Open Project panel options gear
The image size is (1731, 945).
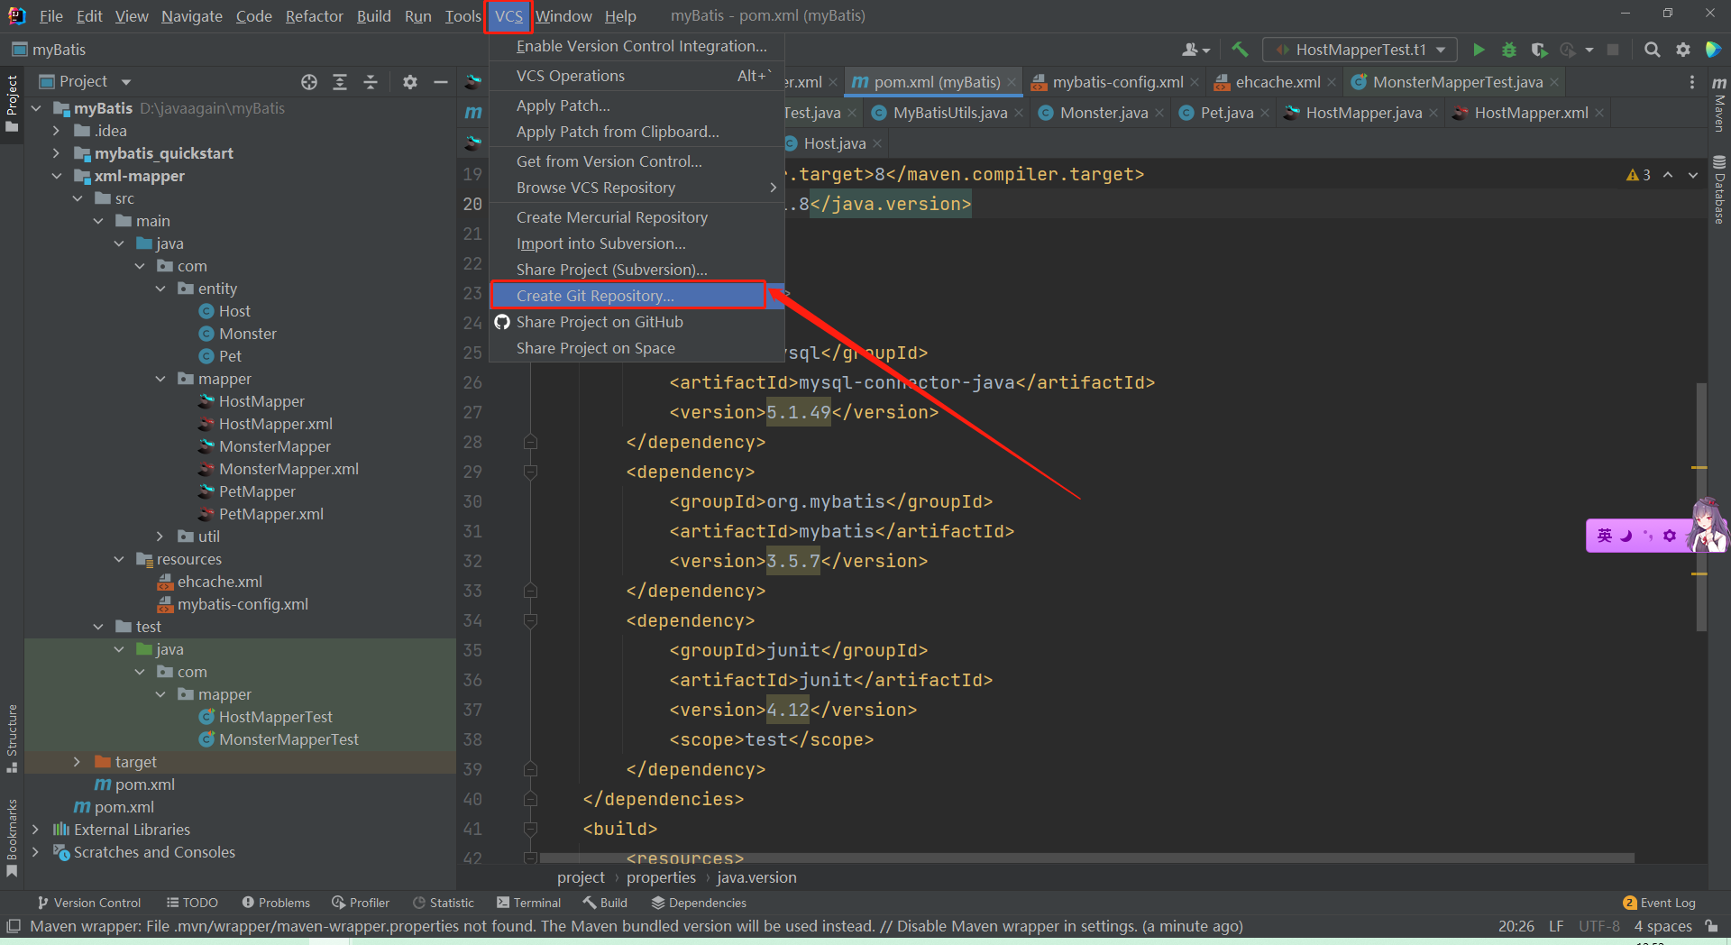tap(410, 82)
